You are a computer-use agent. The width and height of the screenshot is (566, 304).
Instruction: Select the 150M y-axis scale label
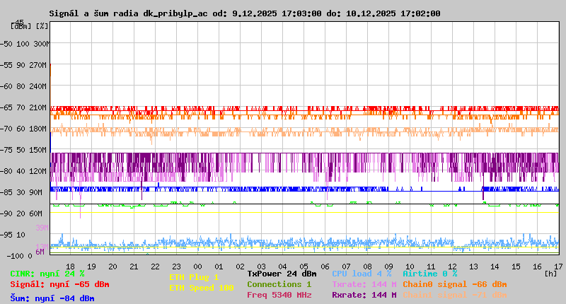click(x=40, y=150)
